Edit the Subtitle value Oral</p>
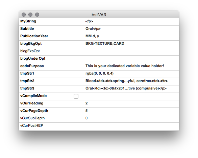Image resolution: width=198 pixels, height=158 pixels. click(93, 28)
